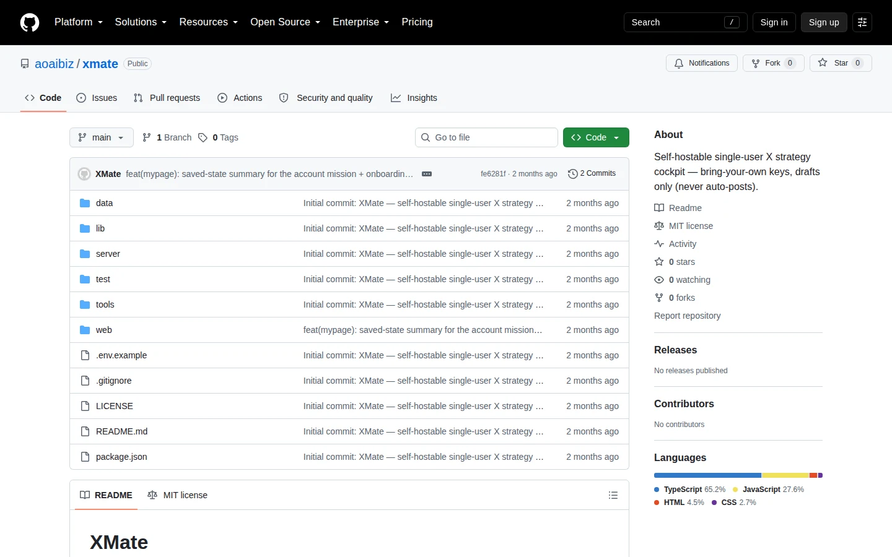Open the latest commit message feat(mypage) link
892x557 pixels.
pos(269,174)
